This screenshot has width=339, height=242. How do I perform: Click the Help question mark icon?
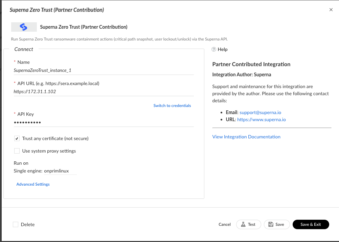[x=214, y=49]
